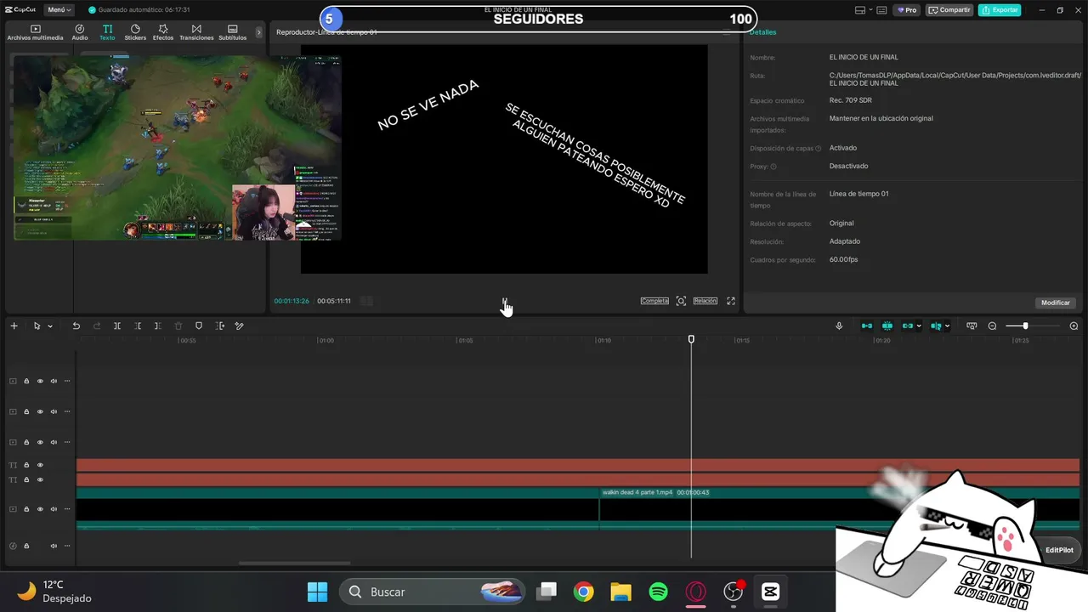
Task: Expand the pointer tool dropdown arrow
Action: (50, 326)
